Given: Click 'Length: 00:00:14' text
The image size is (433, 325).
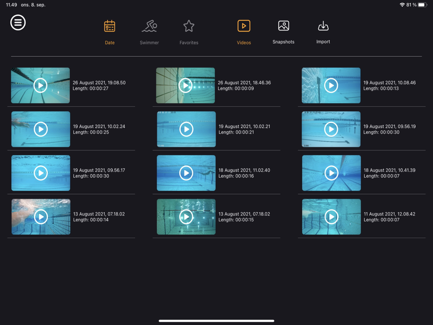Looking at the screenshot, I should [91, 220].
